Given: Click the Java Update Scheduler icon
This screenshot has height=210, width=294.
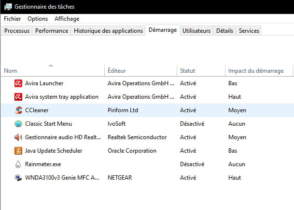Looking at the screenshot, I should 18,151.
